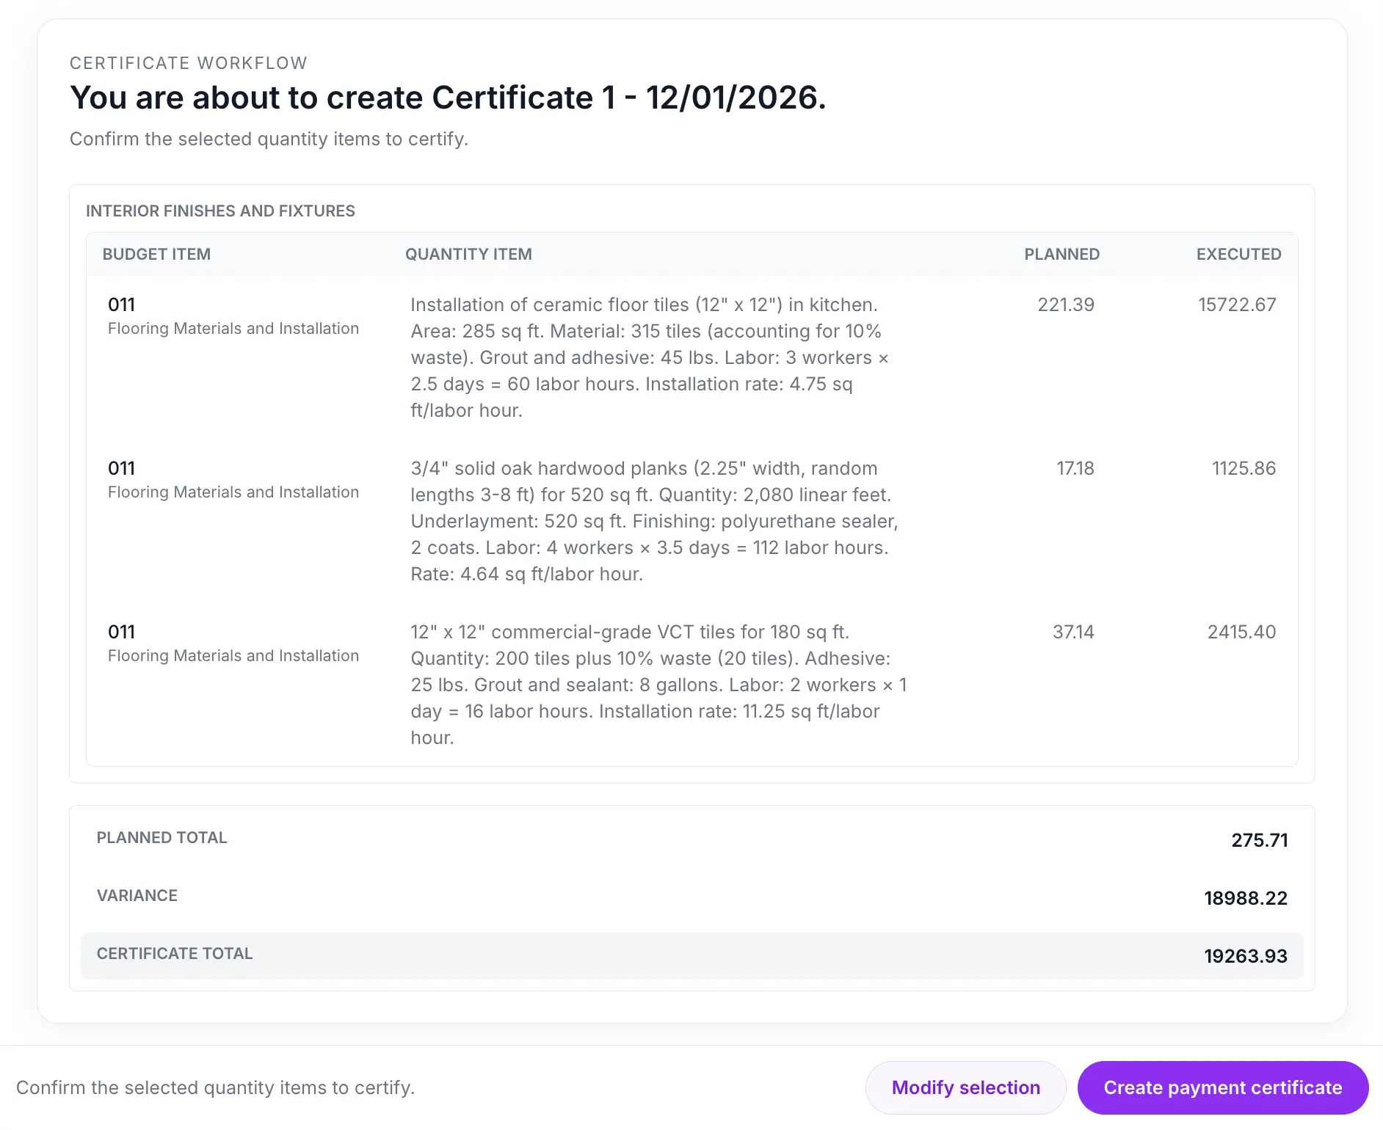Click the Create payment certificate button
The height and width of the screenshot is (1130, 1383).
(x=1222, y=1087)
